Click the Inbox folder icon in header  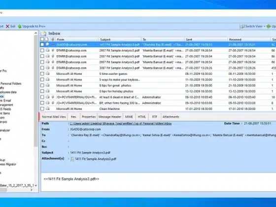click(x=44, y=34)
